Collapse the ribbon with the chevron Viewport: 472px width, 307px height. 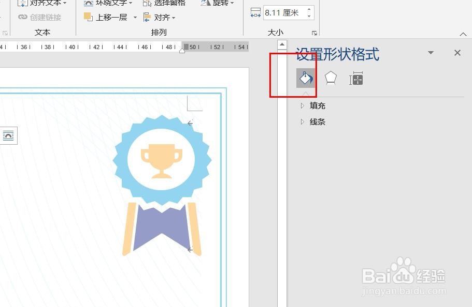tap(463, 34)
